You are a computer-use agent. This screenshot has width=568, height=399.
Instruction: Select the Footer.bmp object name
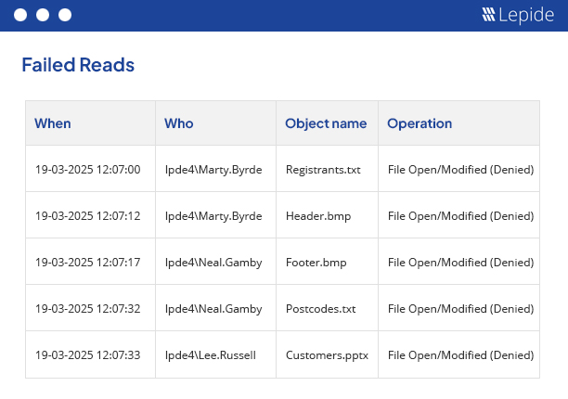pyautogui.click(x=316, y=263)
